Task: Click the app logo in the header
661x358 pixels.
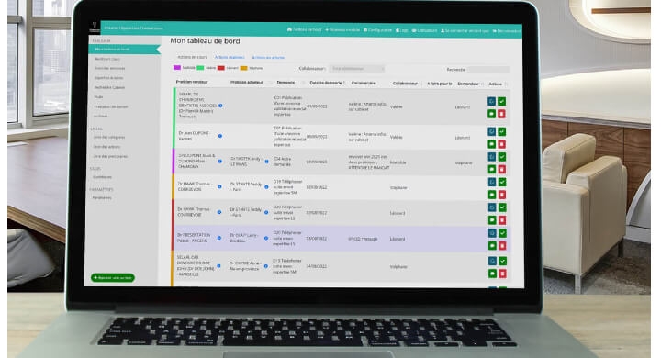Action: pos(95,28)
